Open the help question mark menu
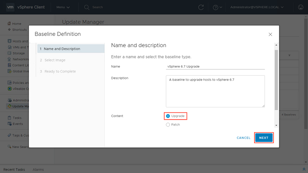Viewport: 308px width, 173px height. click(x=217, y=7)
